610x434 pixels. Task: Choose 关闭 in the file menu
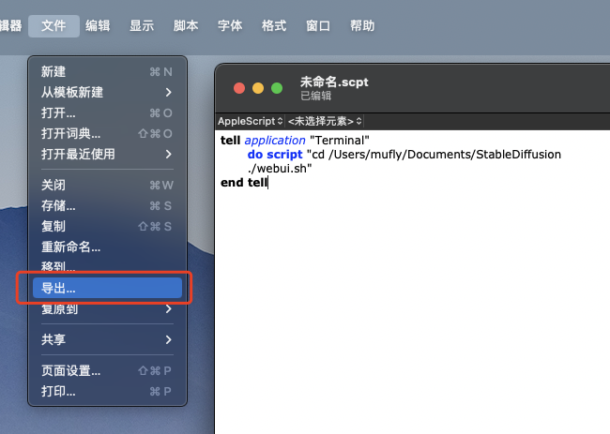[x=107, y=185]
